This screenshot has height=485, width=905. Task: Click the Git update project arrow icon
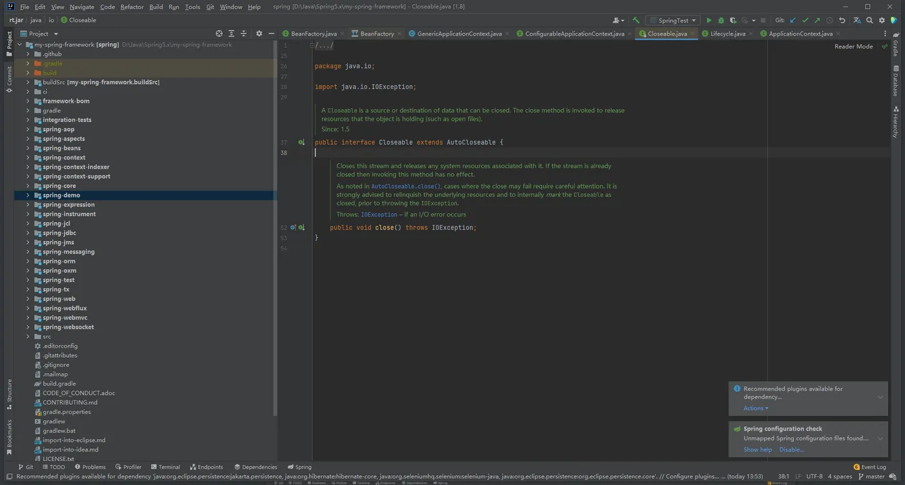793,21
